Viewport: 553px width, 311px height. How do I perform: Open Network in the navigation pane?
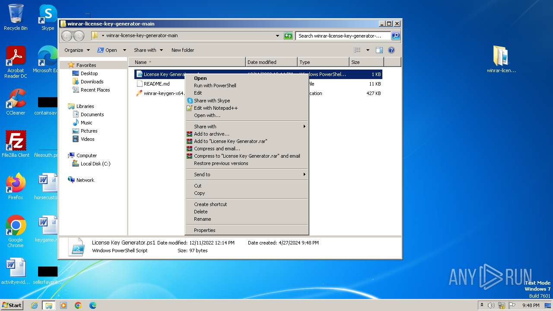pos(85,180)
